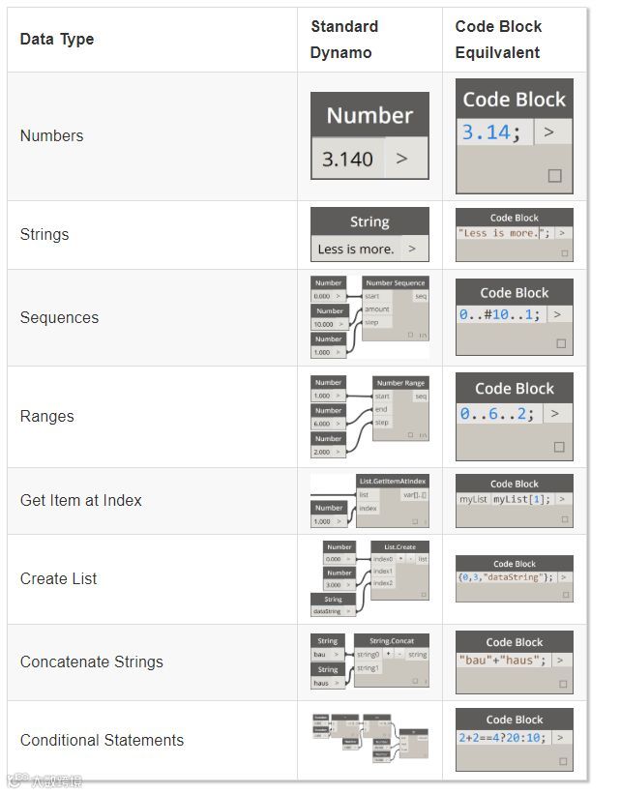Click the minus button on List.Create node
Viewport: 620px width, 794px height.
click(x=410, y=559)
